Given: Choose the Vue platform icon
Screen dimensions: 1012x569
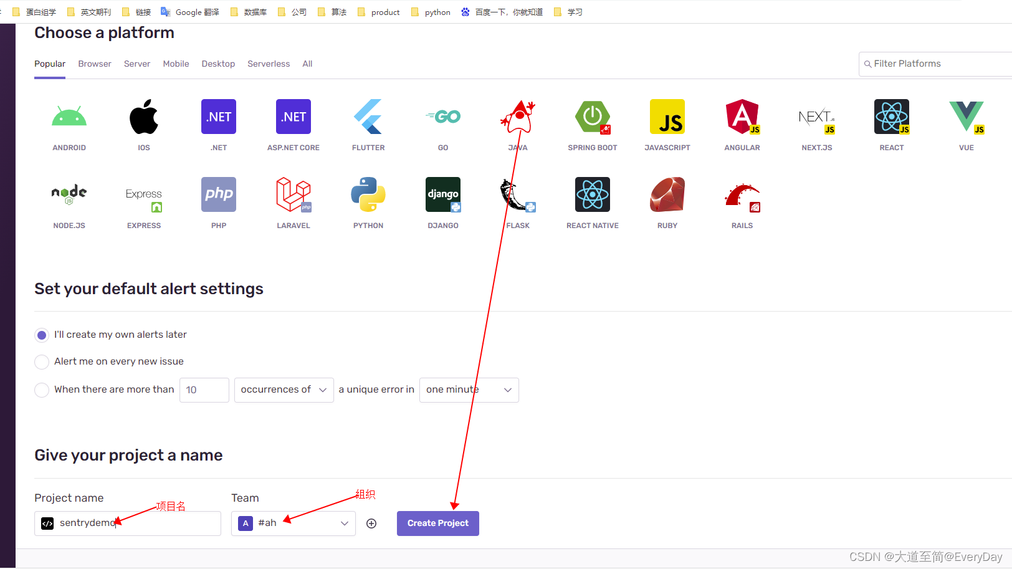Looking at the screenshot, I should tap(967, 117).
